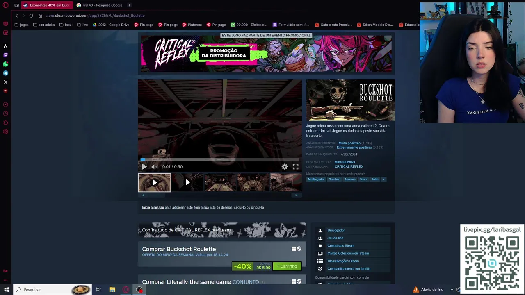Reload the Steam page

point(31,16)
